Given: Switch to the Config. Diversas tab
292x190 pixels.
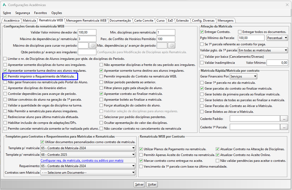Looking at the screenshot, I should (x=203, y=20).
